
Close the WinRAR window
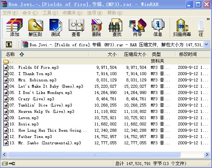pyautogui.click(x=206, y=4)
